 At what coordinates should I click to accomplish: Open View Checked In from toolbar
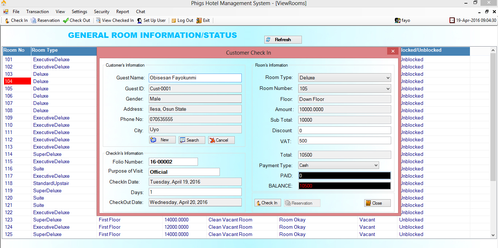click(115, 20)
